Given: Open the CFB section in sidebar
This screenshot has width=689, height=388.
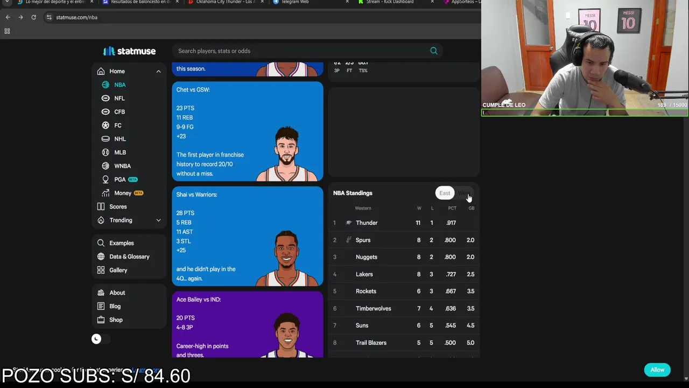Looking at the screenshot, I should [119, 112].
